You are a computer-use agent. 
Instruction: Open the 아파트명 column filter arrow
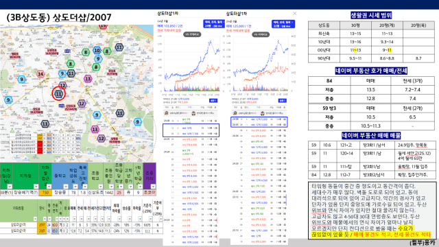[x=35, y=219]
